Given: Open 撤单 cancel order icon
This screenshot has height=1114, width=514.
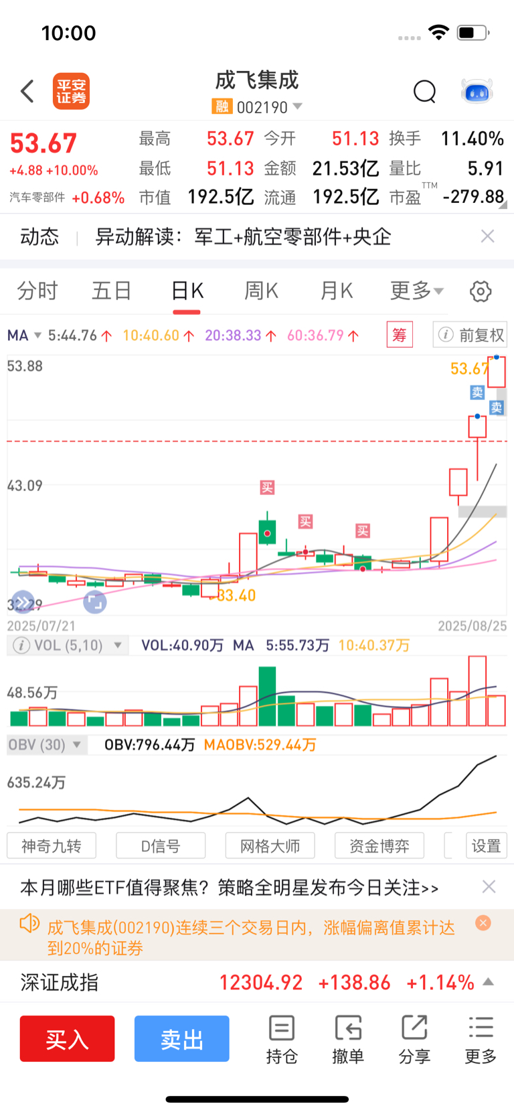Looking at the screenshot, I should pos(348,1040).
